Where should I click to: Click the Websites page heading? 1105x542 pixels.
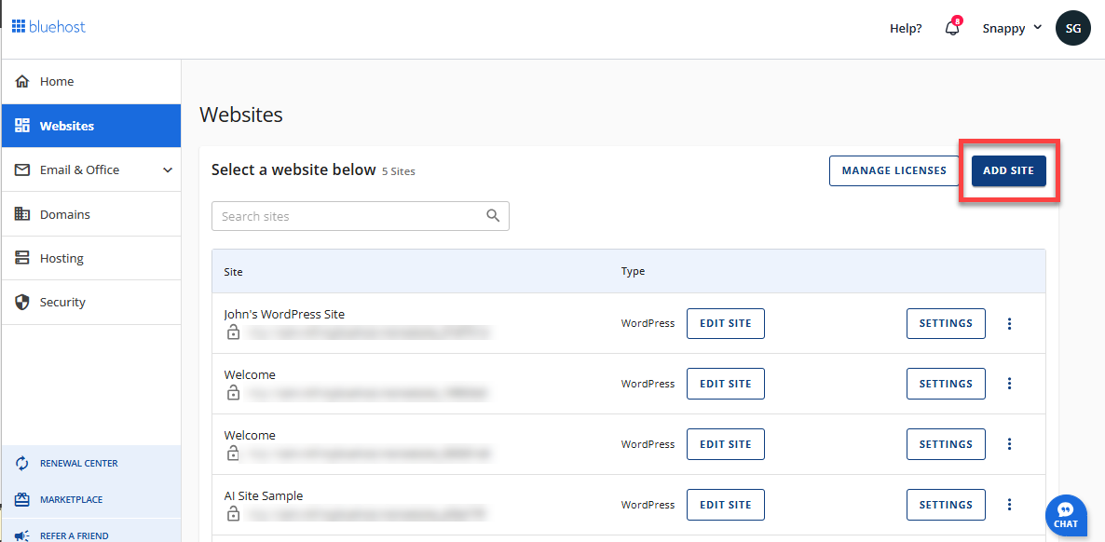241,115
